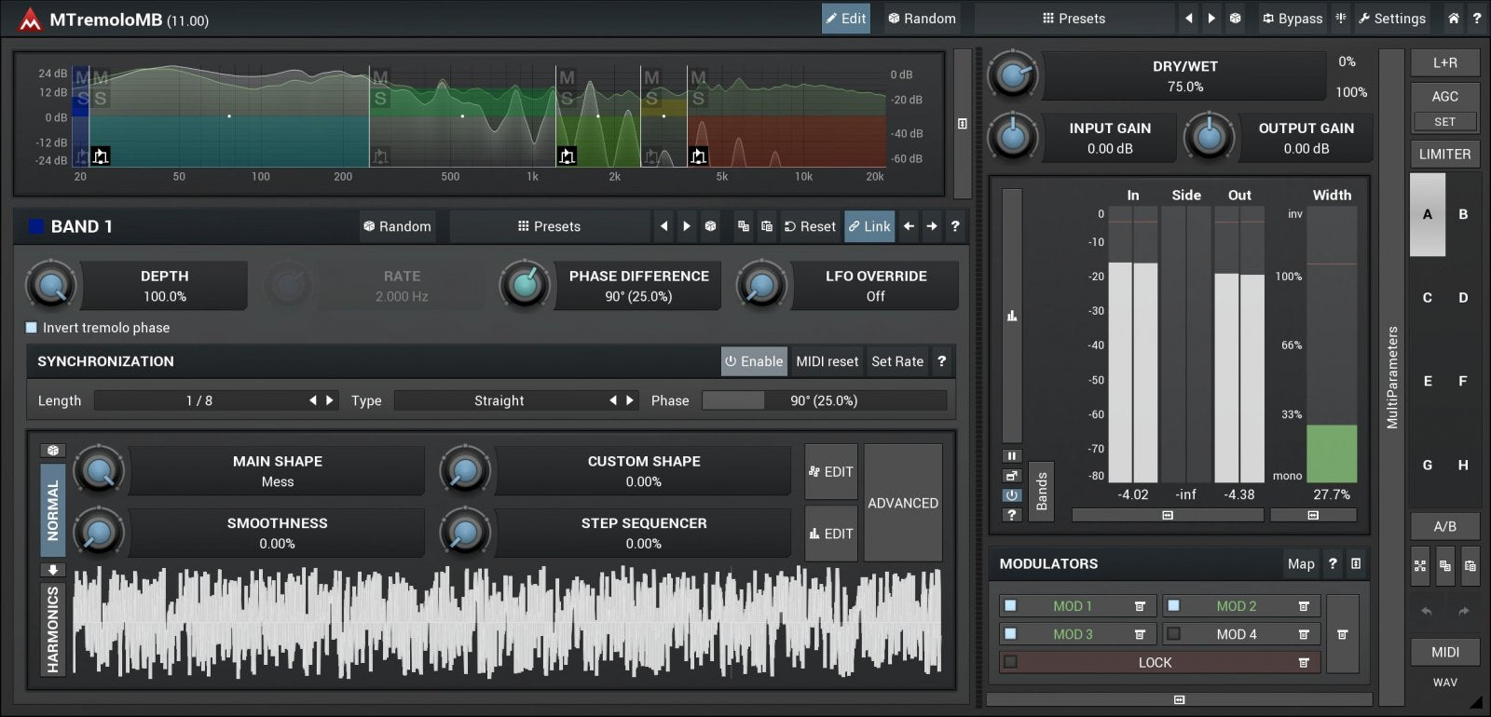Click the MOD 1 settings icon
The height and width of the screenshot is (717, 1491).
[1140, 606]
